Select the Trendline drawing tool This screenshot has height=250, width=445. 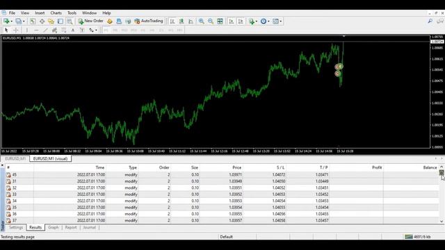click(x=45, y=30)
